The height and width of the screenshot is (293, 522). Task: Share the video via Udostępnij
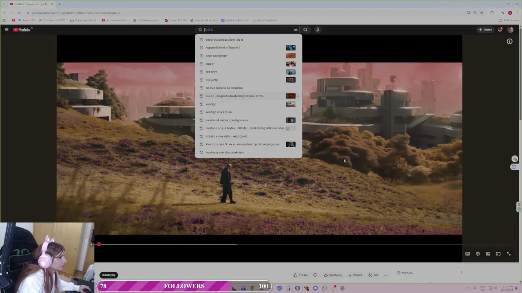pos(333,275)
